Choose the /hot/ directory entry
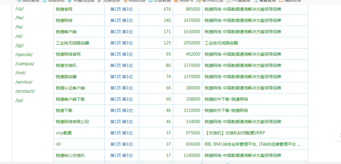The height and width of the screenshot is (164, 341). click(21, 73)
